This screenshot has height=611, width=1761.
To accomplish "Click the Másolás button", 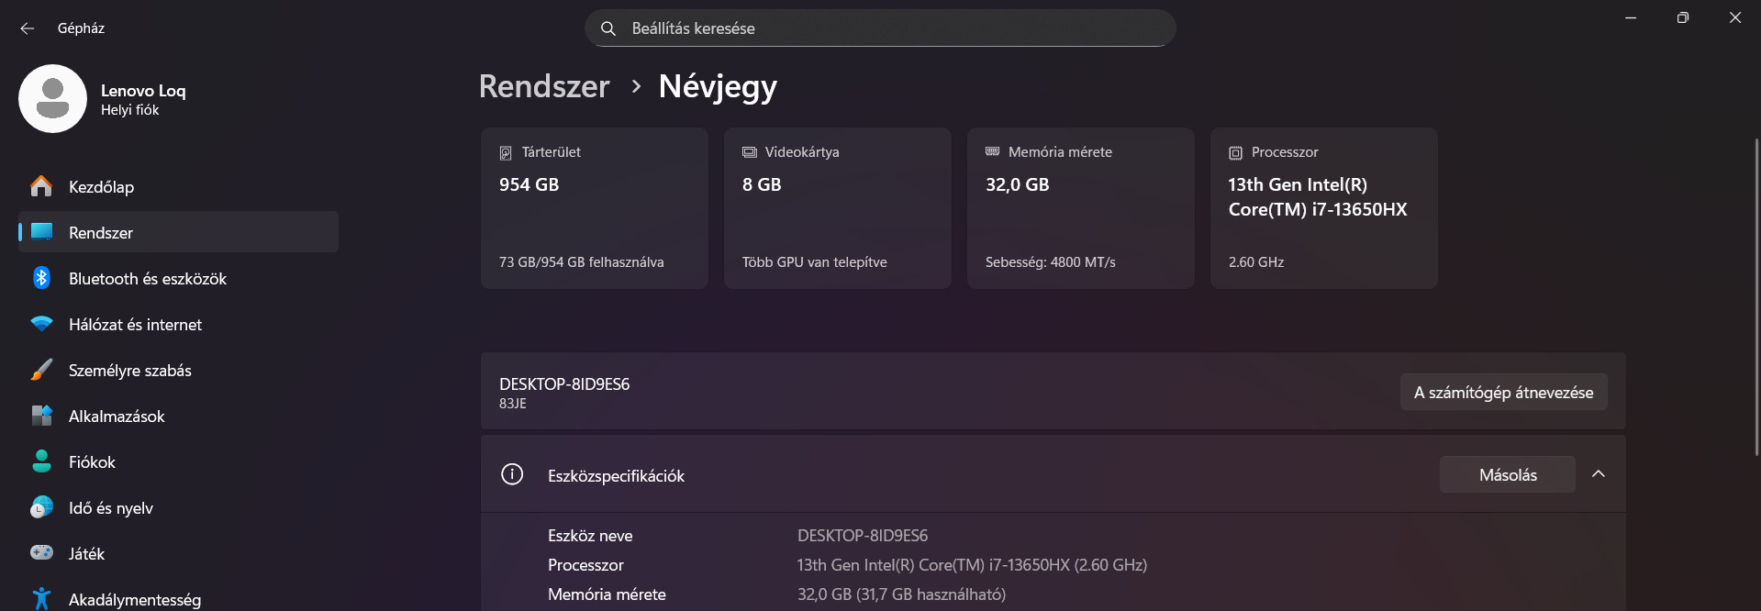I will click(x=1507, y=474).
